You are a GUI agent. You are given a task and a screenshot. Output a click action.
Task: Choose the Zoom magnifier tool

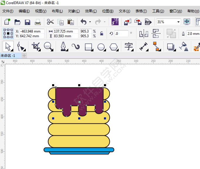pos(48,46)
